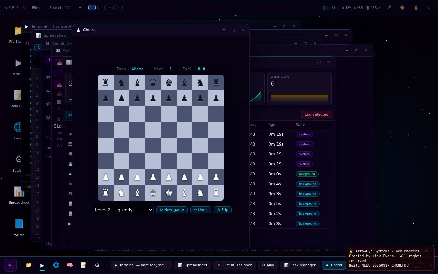Open the Files menu

tap(36, 8)
